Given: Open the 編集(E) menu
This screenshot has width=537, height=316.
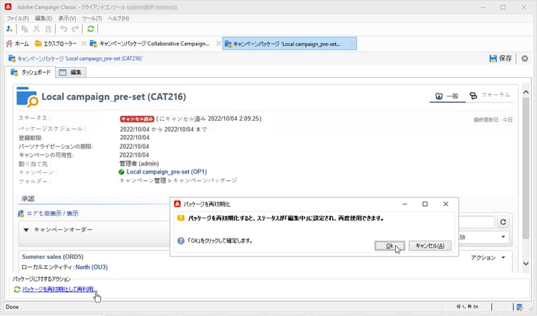Looking at the screenshot, I should pyautogui.click(x=44, y=19).
